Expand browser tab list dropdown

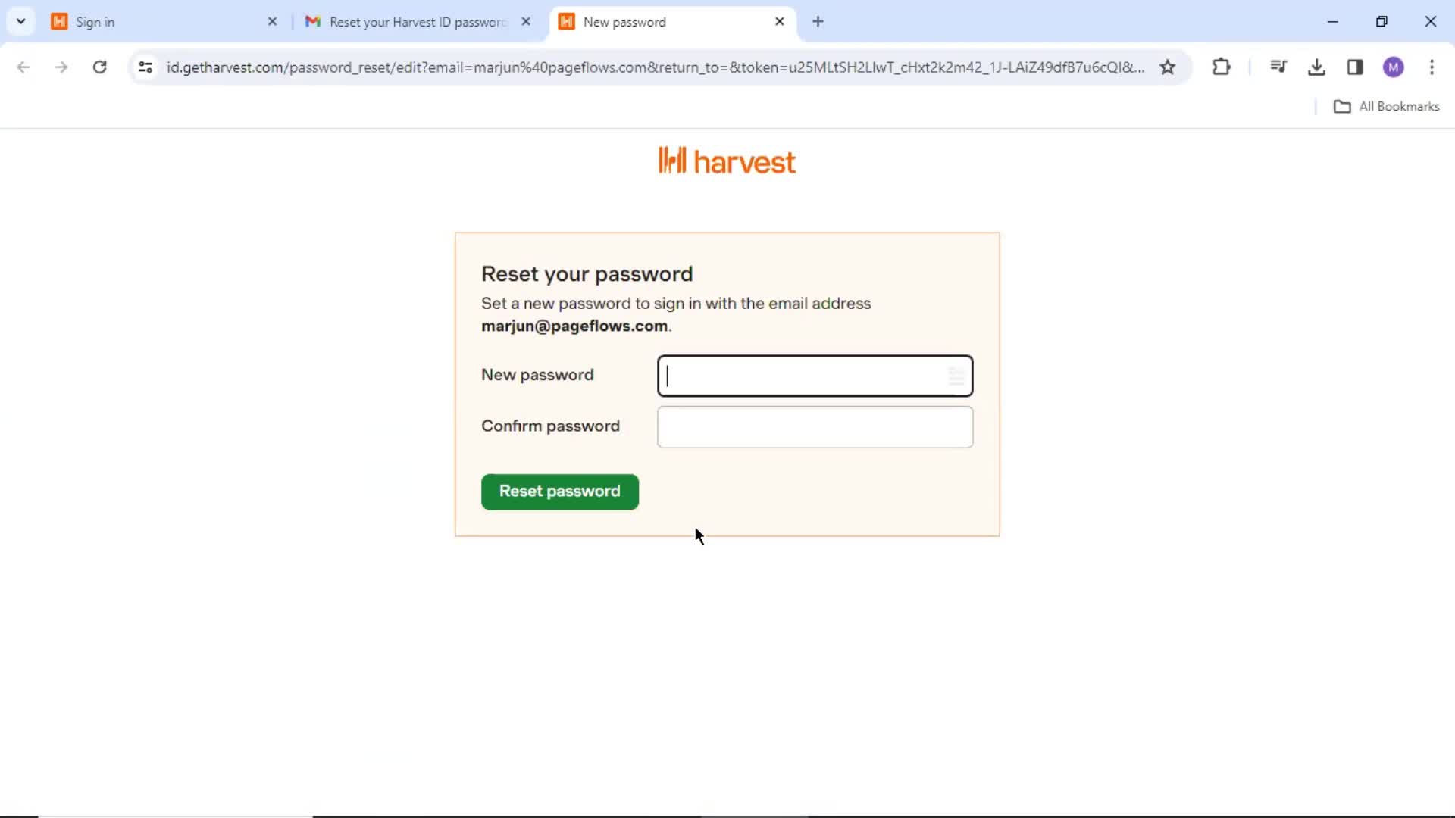(20, 22)
